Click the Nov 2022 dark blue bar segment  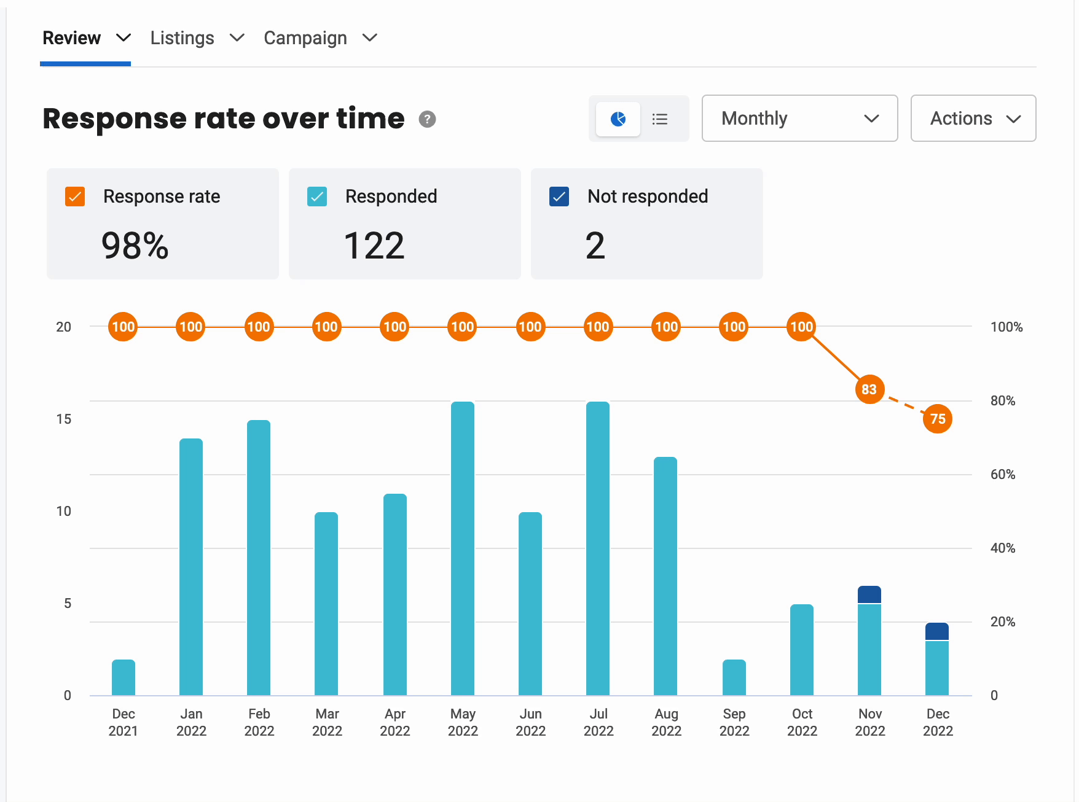click(869, 594)
